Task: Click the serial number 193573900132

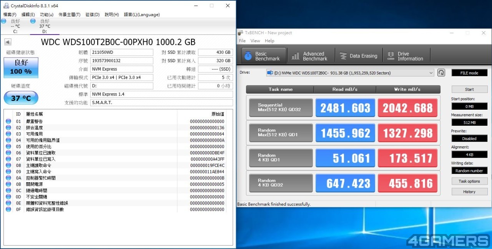Action: tap(122, 61)
